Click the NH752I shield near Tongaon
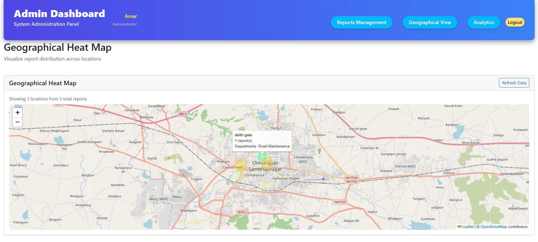Screen dimensions: 538x242 click(x=340, y=202)
